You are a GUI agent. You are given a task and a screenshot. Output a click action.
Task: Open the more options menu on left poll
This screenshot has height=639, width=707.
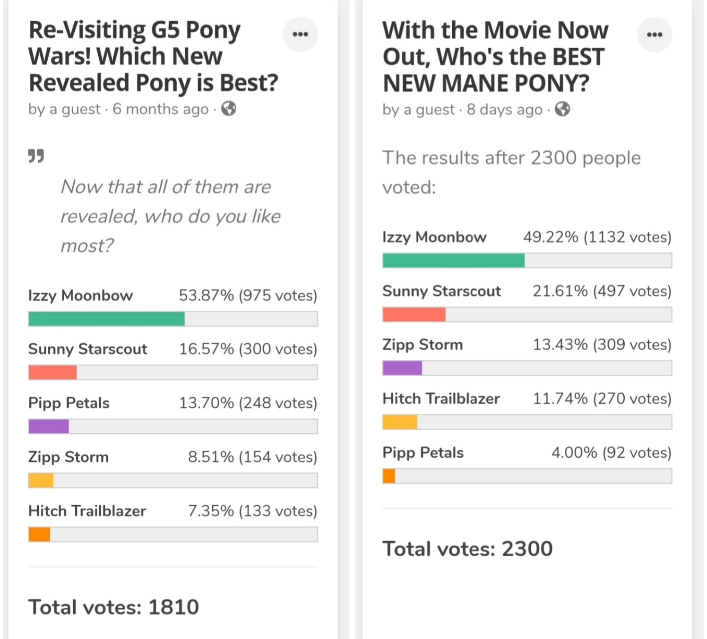(300, 34)
